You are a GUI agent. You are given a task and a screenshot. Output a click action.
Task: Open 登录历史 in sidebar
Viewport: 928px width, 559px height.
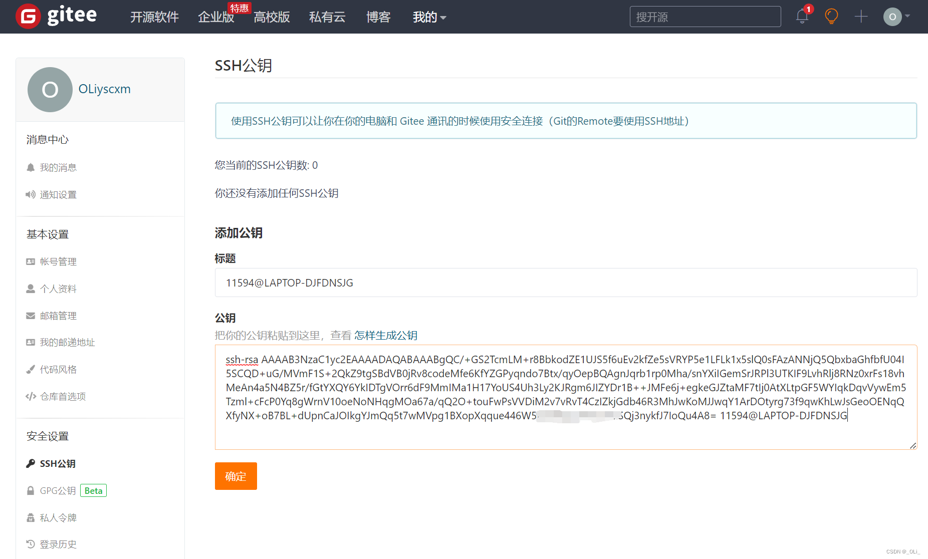(x=58, y=544)
